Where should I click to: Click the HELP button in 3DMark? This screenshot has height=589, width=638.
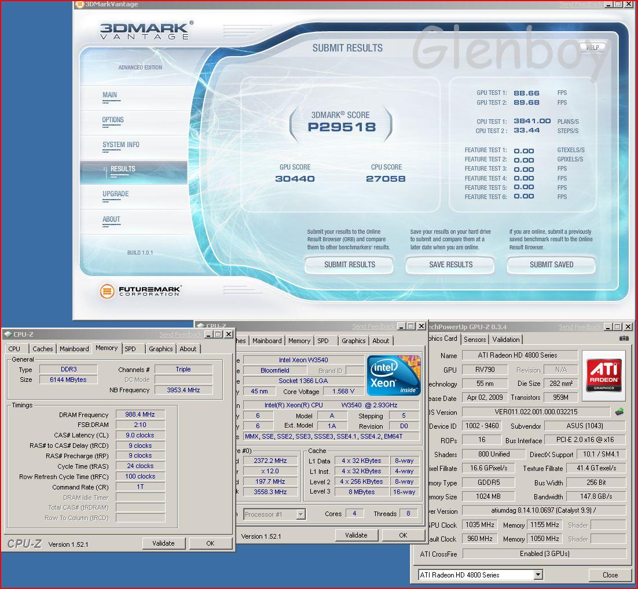click(592, 47)
